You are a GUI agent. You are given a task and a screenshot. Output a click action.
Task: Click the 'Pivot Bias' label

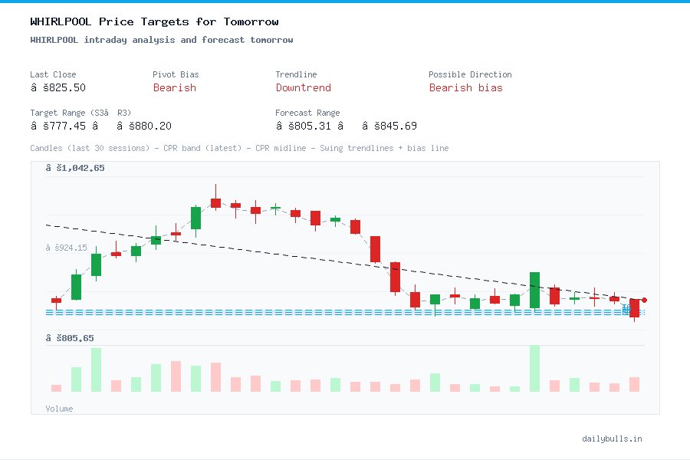pyautogui.click(x=176, y=74)
